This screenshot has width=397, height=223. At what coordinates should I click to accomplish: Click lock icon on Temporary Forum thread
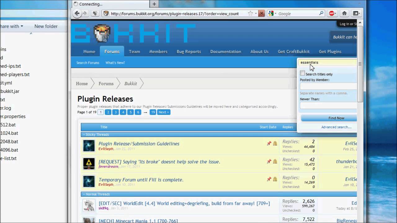(275, 179)
